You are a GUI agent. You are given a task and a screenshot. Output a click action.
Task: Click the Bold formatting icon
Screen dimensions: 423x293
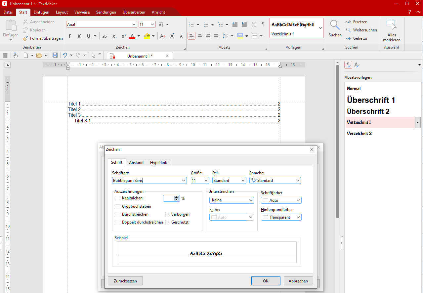click(x=70, y=36)
